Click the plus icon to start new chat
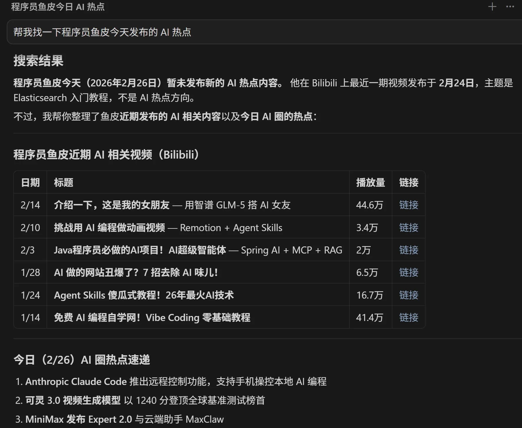The width and height of the screenshot is (522, 428). 492,6
